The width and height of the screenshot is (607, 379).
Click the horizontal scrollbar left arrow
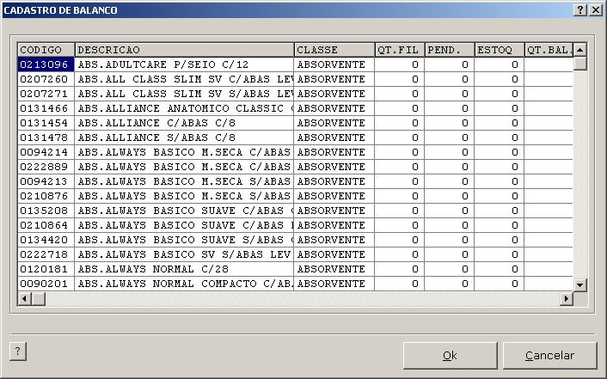pos(24,298)
